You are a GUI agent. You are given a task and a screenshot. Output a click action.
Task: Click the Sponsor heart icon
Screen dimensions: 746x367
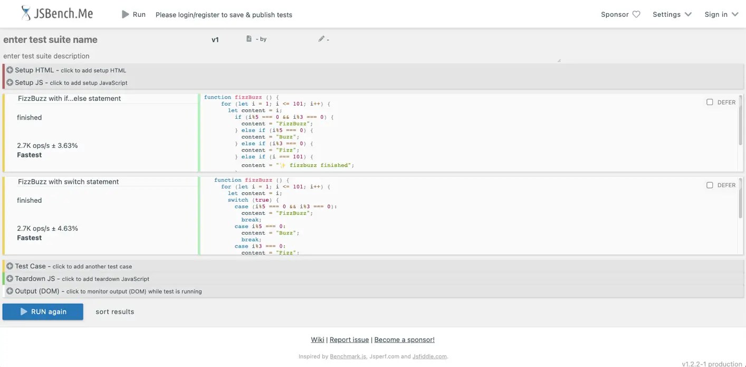pos(636,14)
